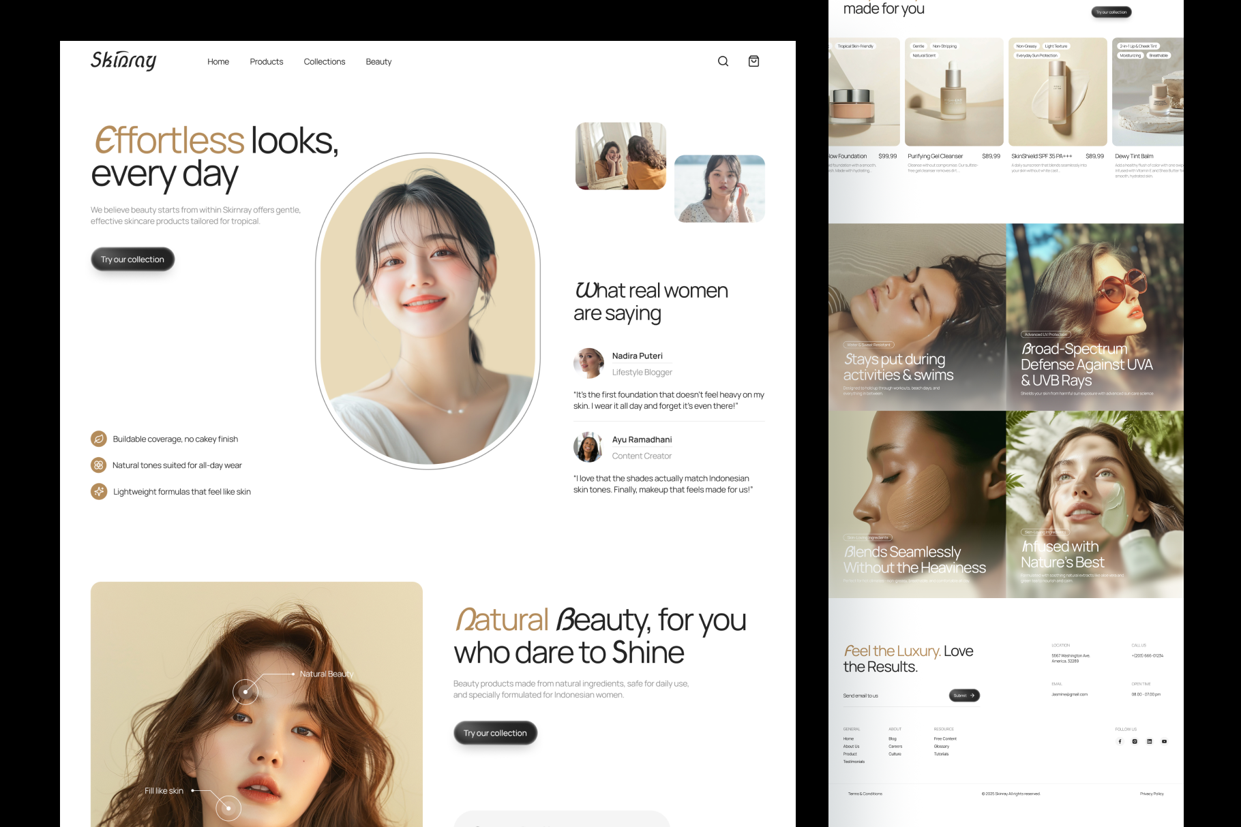Screen dimensions: 1241x827
Task: Open the shopping bag cart icon
Action: tap(753, 61)
